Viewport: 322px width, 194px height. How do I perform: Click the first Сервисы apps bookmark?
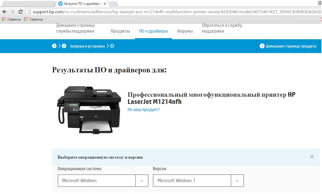[x=11, y=19]
